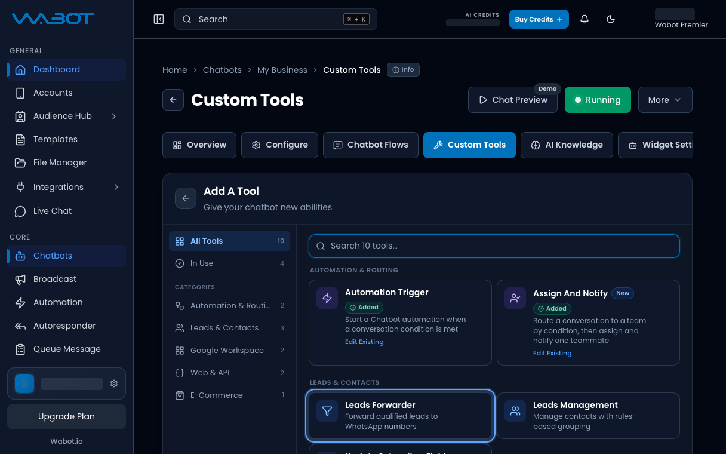Click the Accounts phone icon
Image resolution: width=726 pixels, height=454 pixels.
[20, 93]
